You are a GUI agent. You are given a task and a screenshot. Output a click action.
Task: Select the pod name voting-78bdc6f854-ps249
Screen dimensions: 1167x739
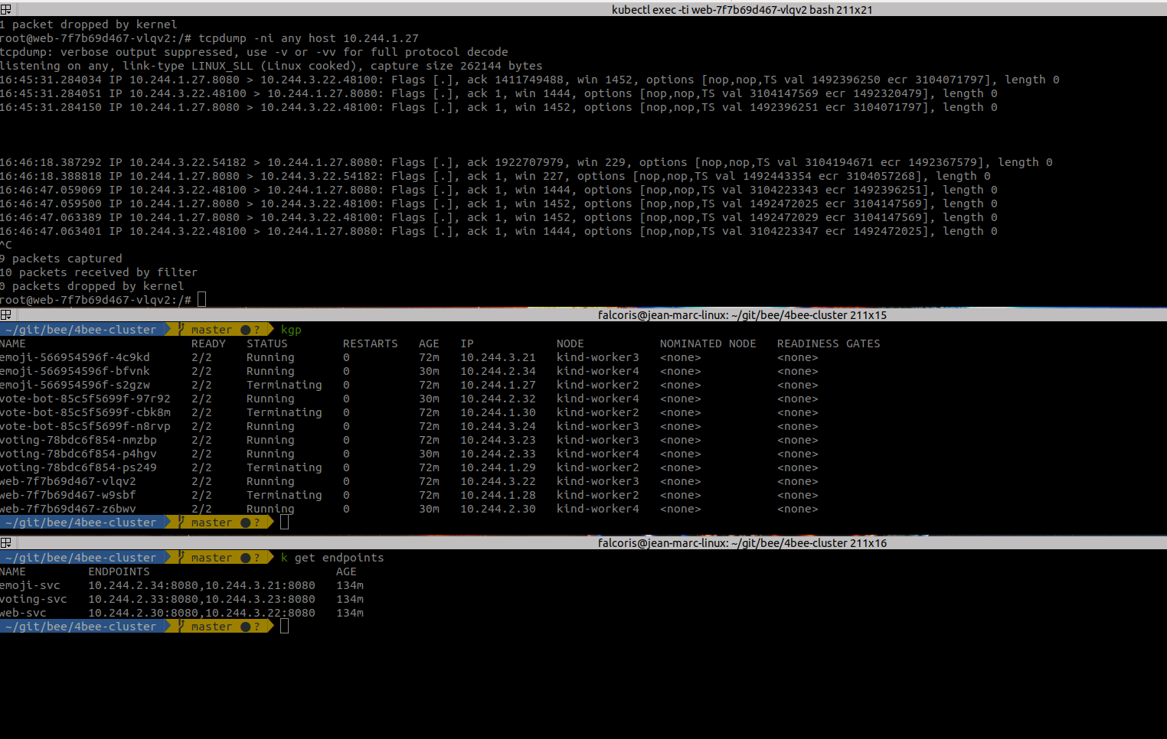tap(78, 467)
